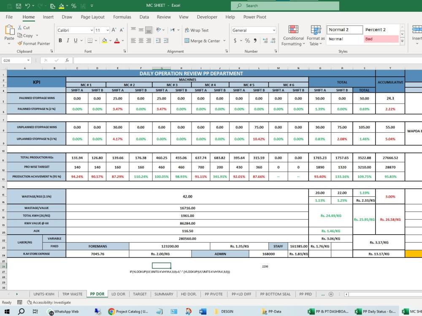The width and height of the screenshot is (422, 316).
Task: Show more sheet tabs with ellipsis
Action: [x=323, y=294]
